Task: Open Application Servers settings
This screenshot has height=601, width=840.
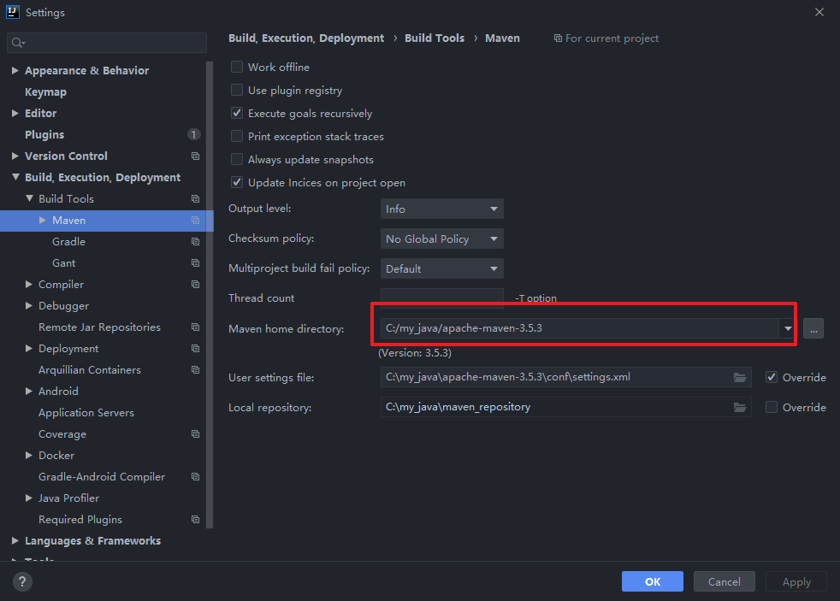Action: point(86,413)
